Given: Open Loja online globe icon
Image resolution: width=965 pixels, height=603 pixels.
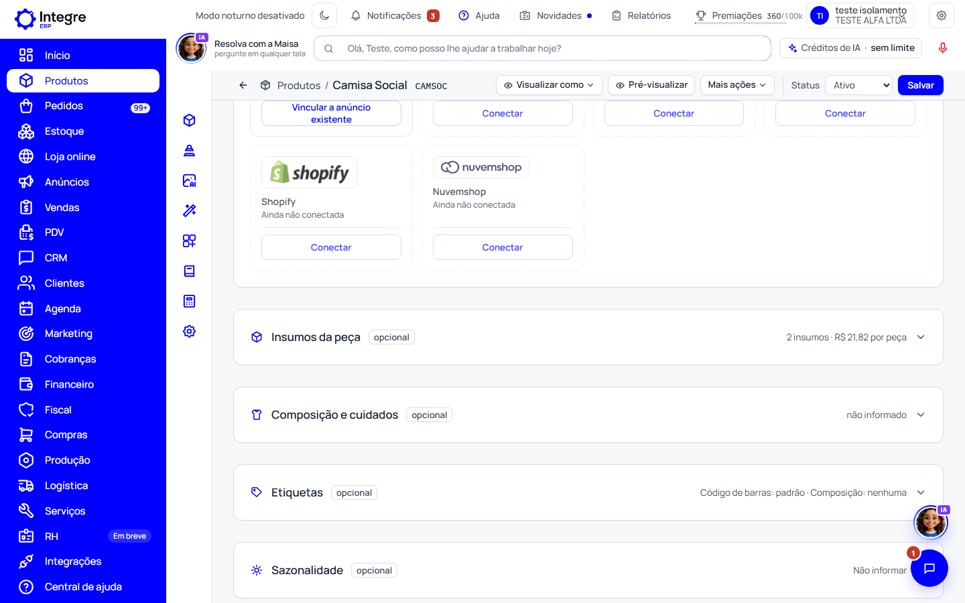Looking at the screenshot, I should [x=26, y=157].
